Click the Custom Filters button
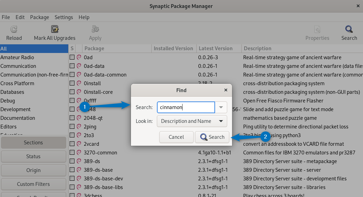Screen dimensions: 363x197 click(x=33, y=184)
